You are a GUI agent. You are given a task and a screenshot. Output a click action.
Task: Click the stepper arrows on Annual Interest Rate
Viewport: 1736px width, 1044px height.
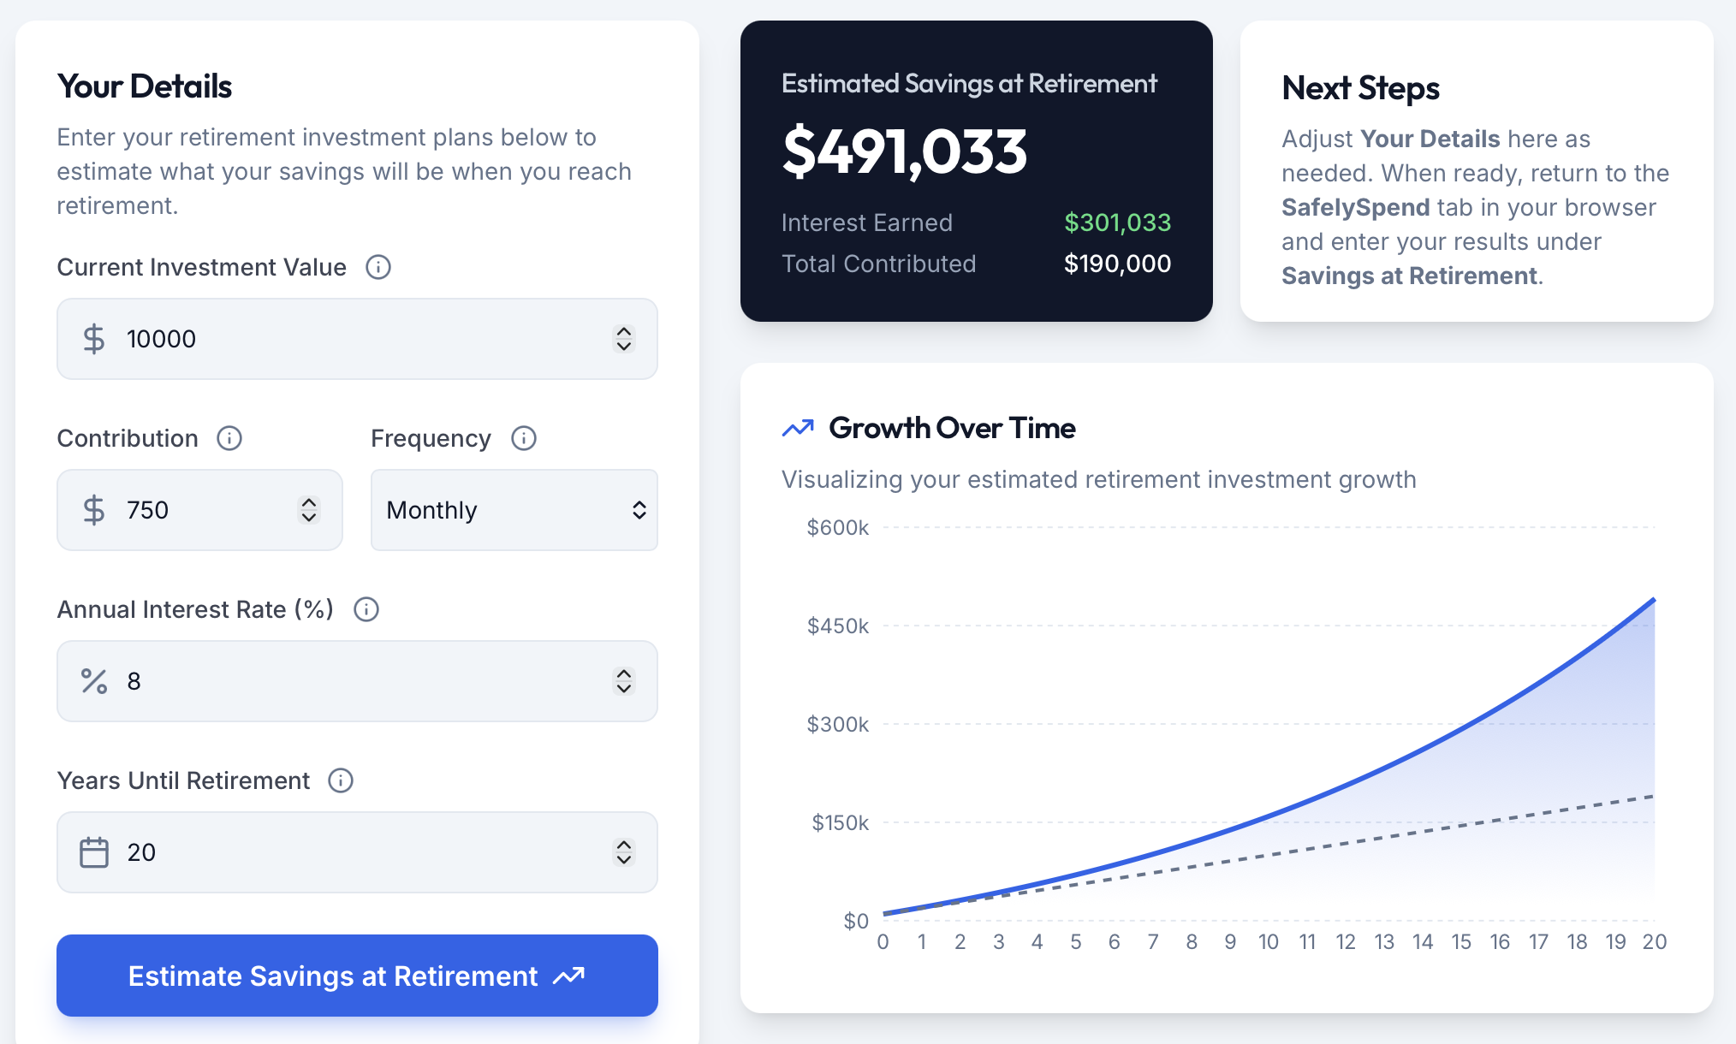click(x=624, y=681)
